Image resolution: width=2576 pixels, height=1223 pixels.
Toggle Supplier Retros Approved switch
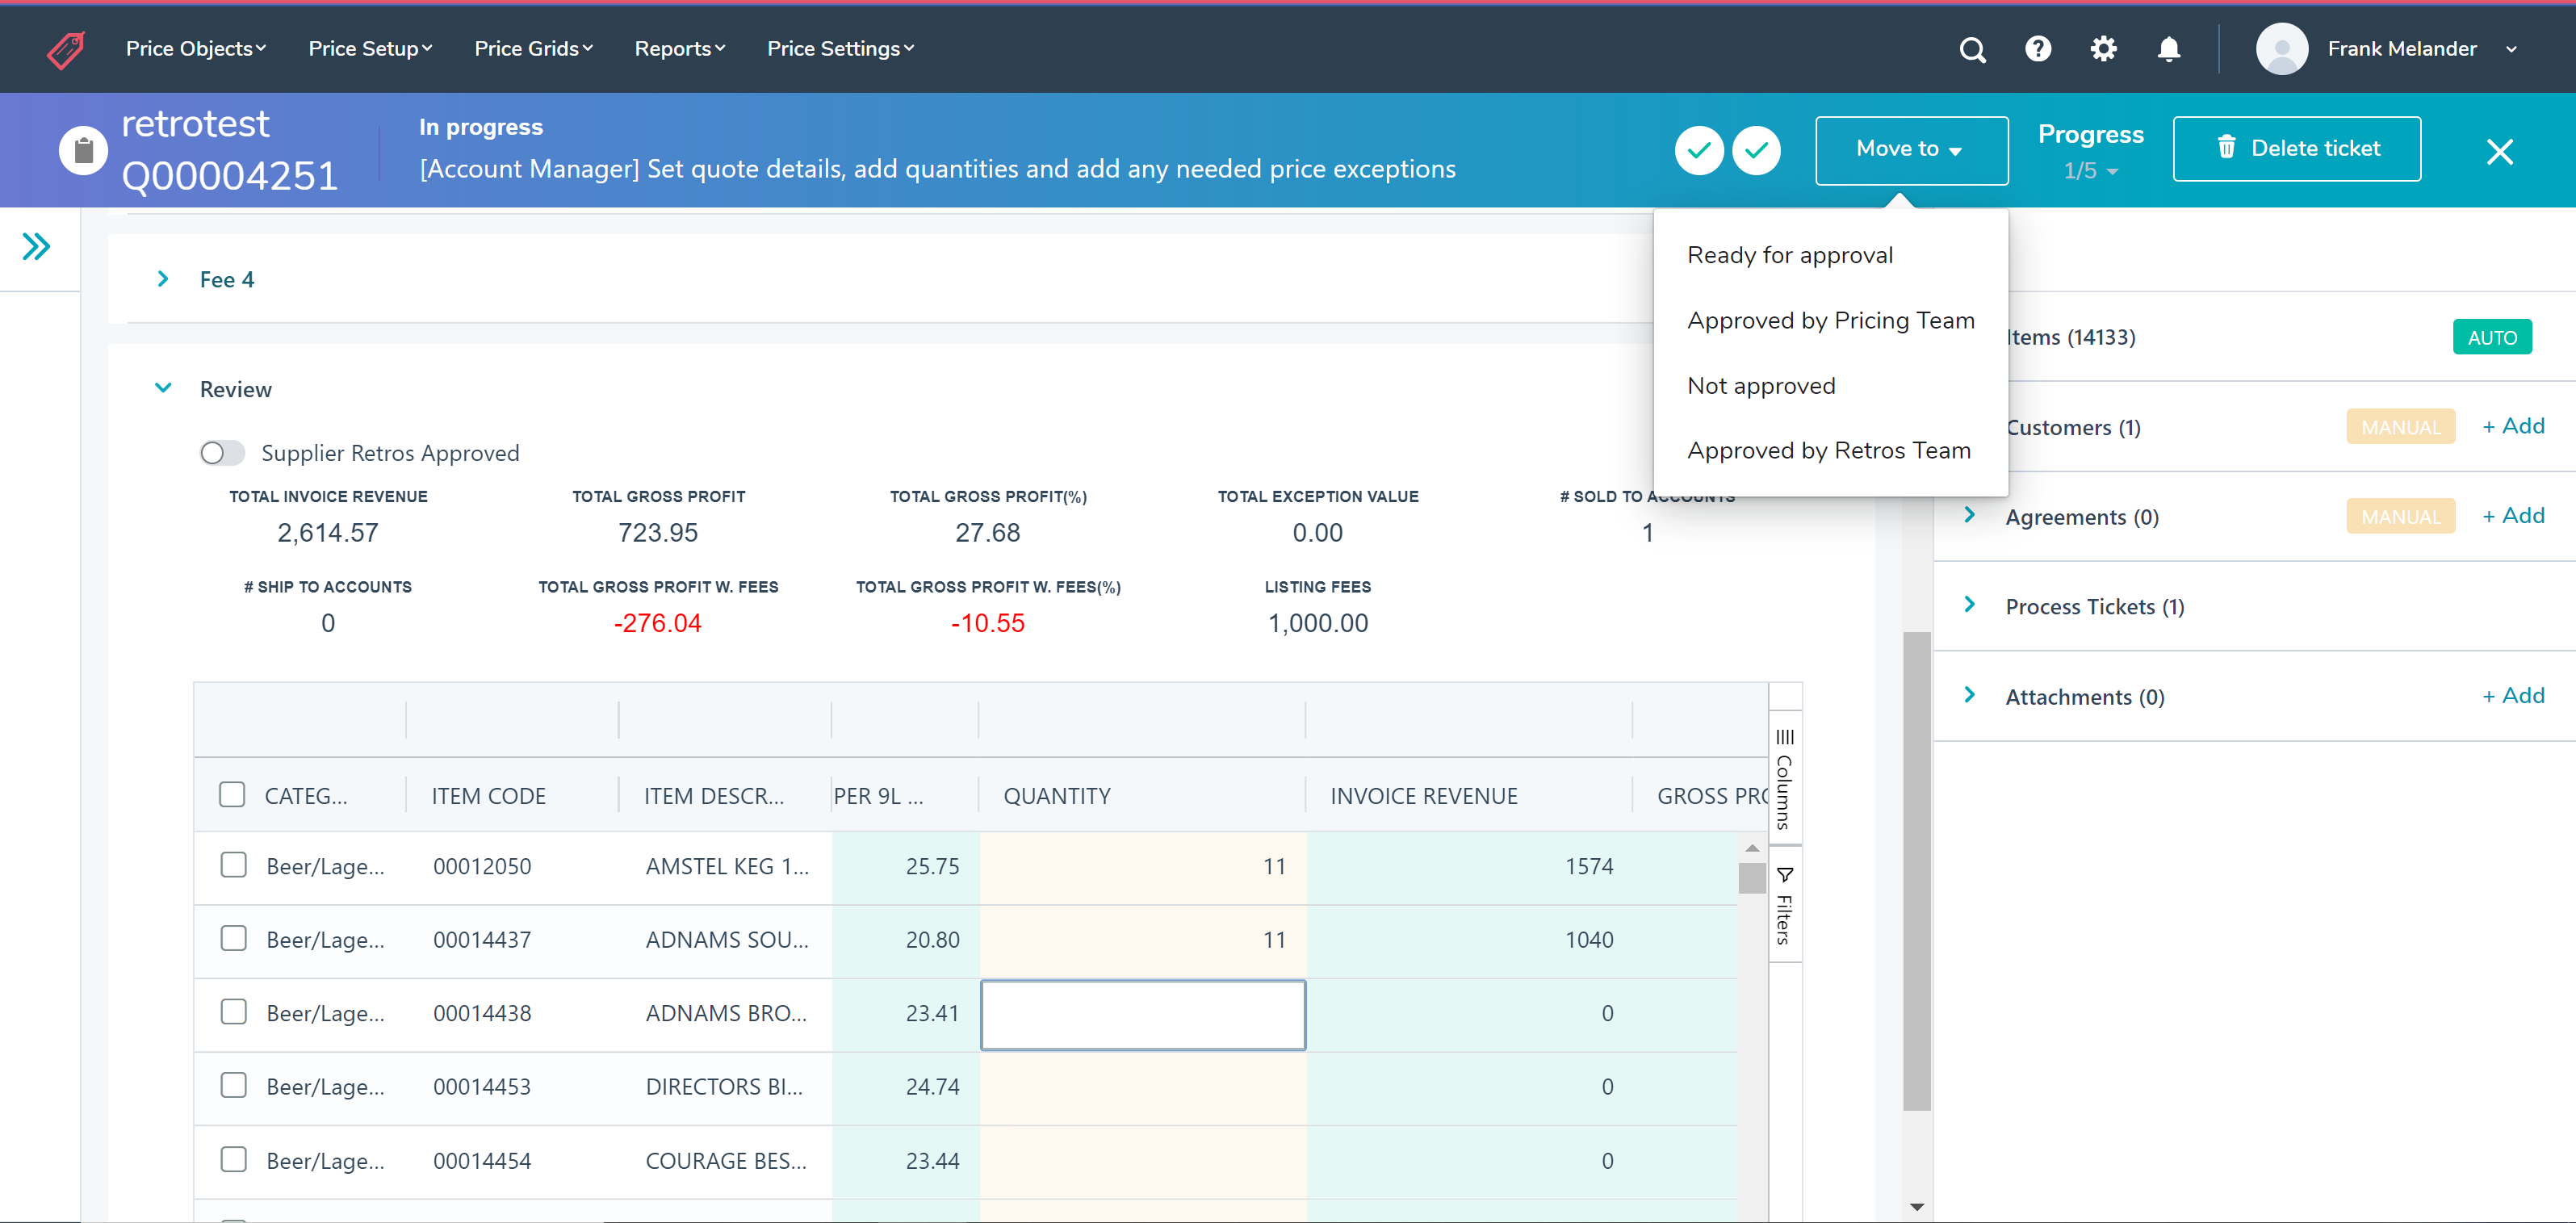(x=222, y=453)
